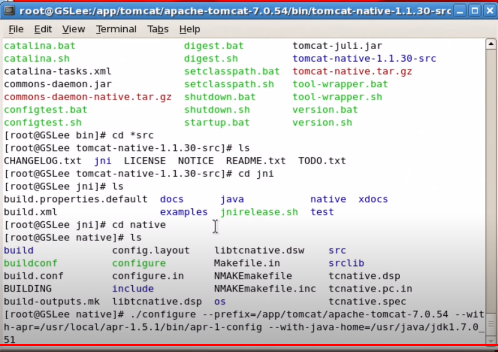Click the srclib directory name
Image resolution: width=498 pixels, height=352 pixels.
(x=346, y=263)
